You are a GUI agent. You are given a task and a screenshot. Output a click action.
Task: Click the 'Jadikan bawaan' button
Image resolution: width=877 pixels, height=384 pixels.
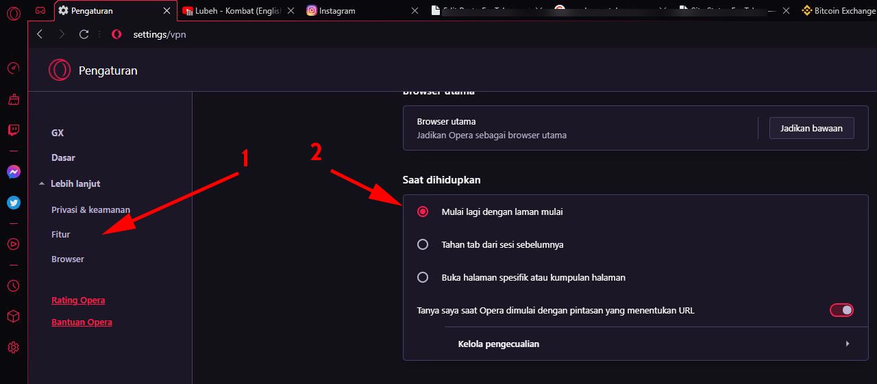point(812,128)
